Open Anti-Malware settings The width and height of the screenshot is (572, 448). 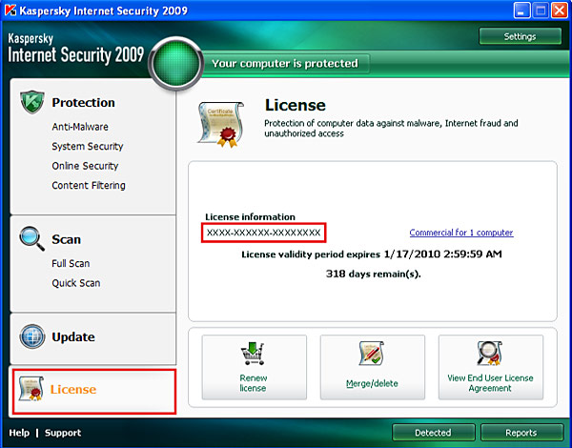click(x=80, y=127)
